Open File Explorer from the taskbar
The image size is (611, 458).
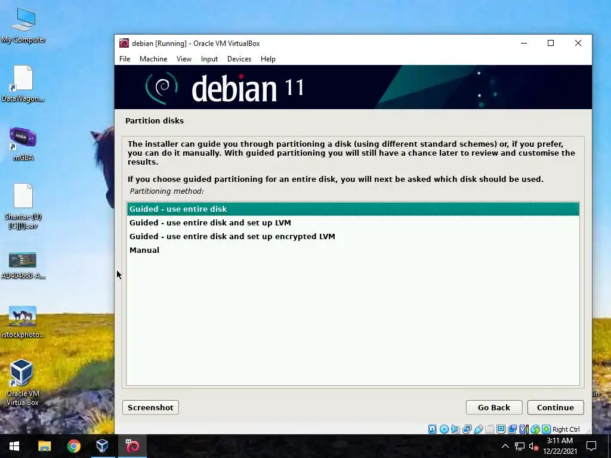[x=44, y=446]
